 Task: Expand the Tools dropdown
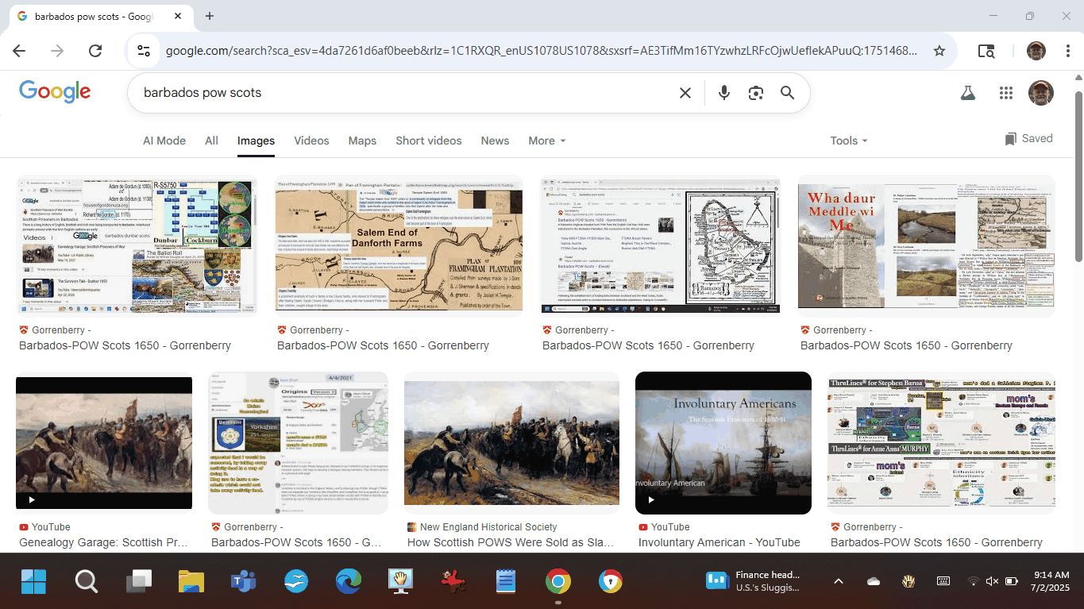pos(848,141)
